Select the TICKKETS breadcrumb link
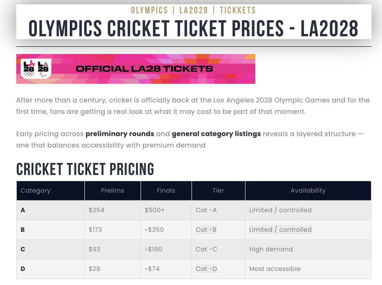This screenshot has width=382, height=285. click(x=238, y=10)
